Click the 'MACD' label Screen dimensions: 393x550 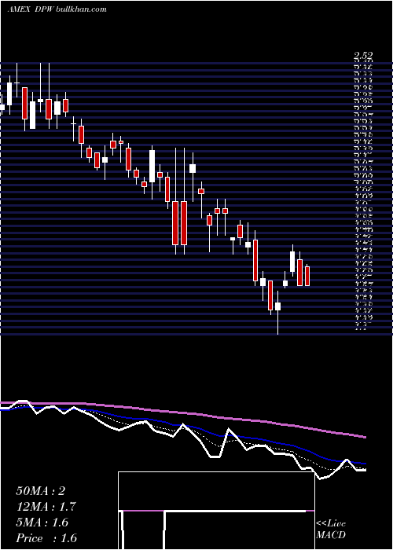tap(331, 535)
